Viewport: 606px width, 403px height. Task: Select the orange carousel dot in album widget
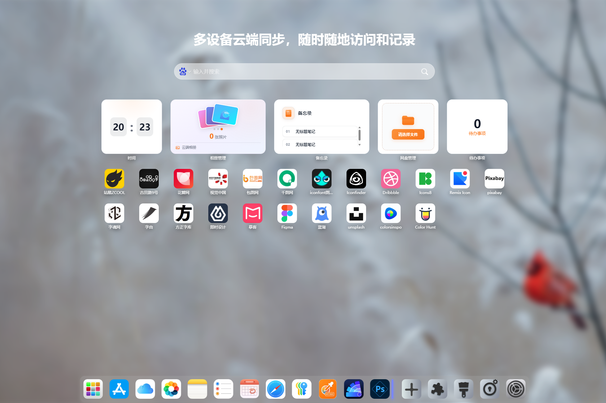point(222,129)
